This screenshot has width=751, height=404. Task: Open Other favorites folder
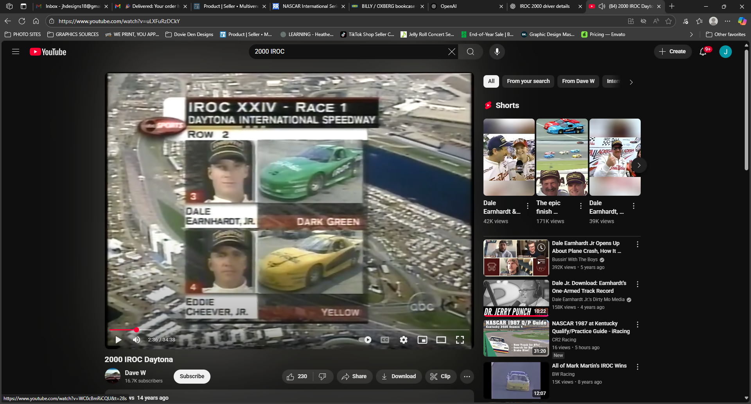click(726, 34)
